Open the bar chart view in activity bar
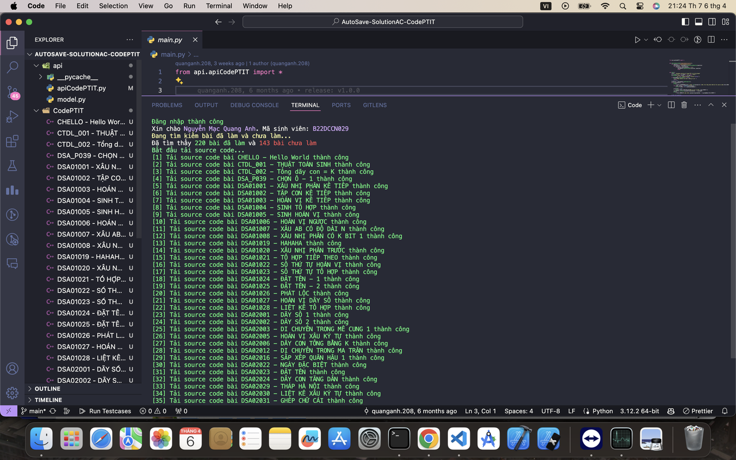Viewport: 736px width, 460px height. tap(12, 190)
